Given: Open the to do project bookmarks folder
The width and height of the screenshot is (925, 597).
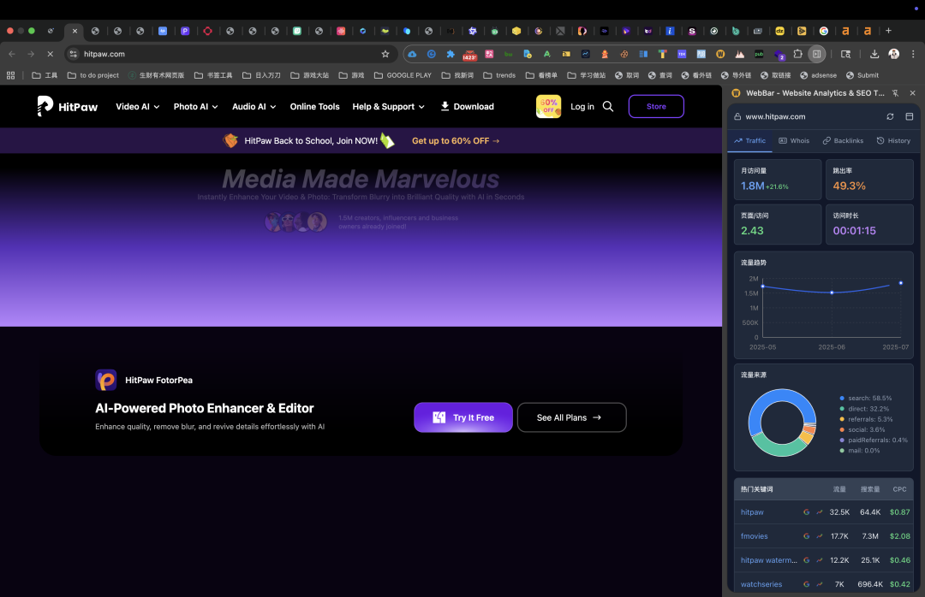Looking at the screenshot, I should [x=93, y=75].
